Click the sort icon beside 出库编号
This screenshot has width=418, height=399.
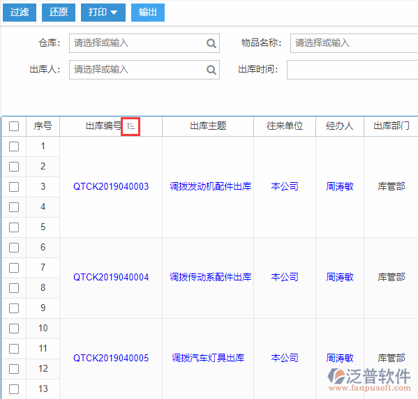[x=130, y=126]
